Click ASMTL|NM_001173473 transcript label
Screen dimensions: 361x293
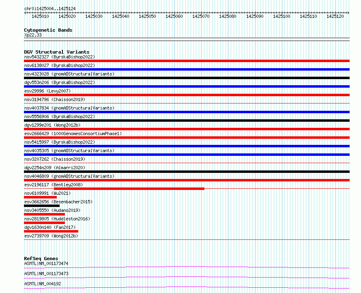pyautogui.click(x=46, y=274)
